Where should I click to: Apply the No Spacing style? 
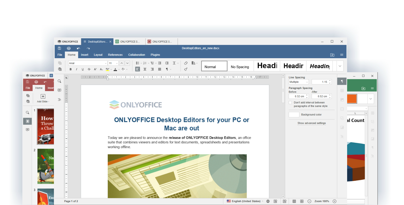click(x=240, y=66)
